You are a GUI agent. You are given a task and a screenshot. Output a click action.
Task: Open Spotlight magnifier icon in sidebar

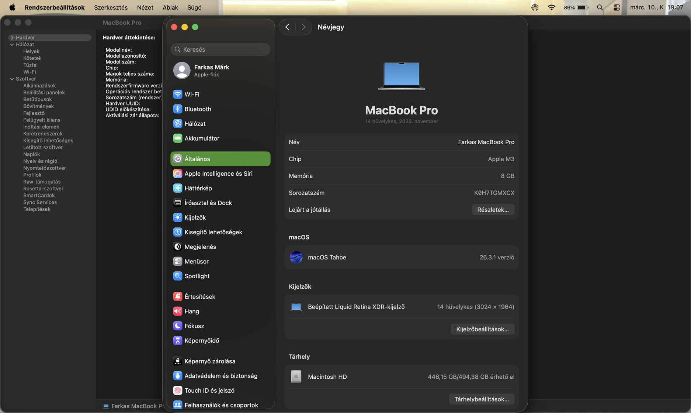click(x=177, y=276)
